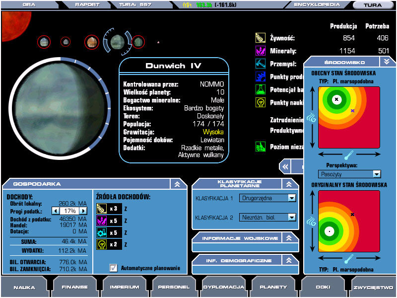This screenshot has width=397, height=298.
Task: Select the highlighted Dunwich IV planet thumbnail
Action: point(118,42)
